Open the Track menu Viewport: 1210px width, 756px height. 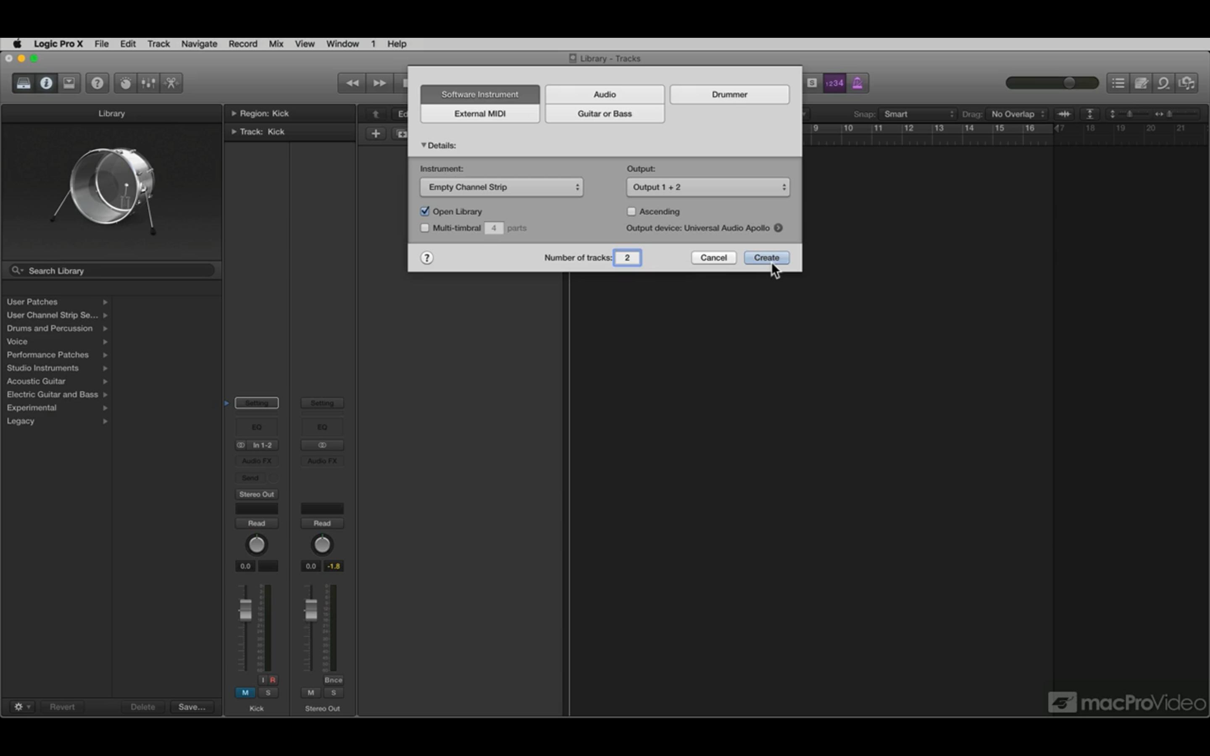point(158,44)
